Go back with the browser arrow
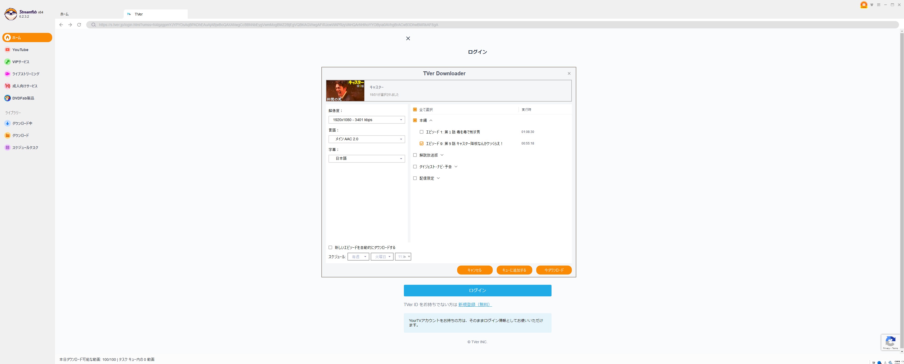The image size is (904, 364). pos(61,25)
